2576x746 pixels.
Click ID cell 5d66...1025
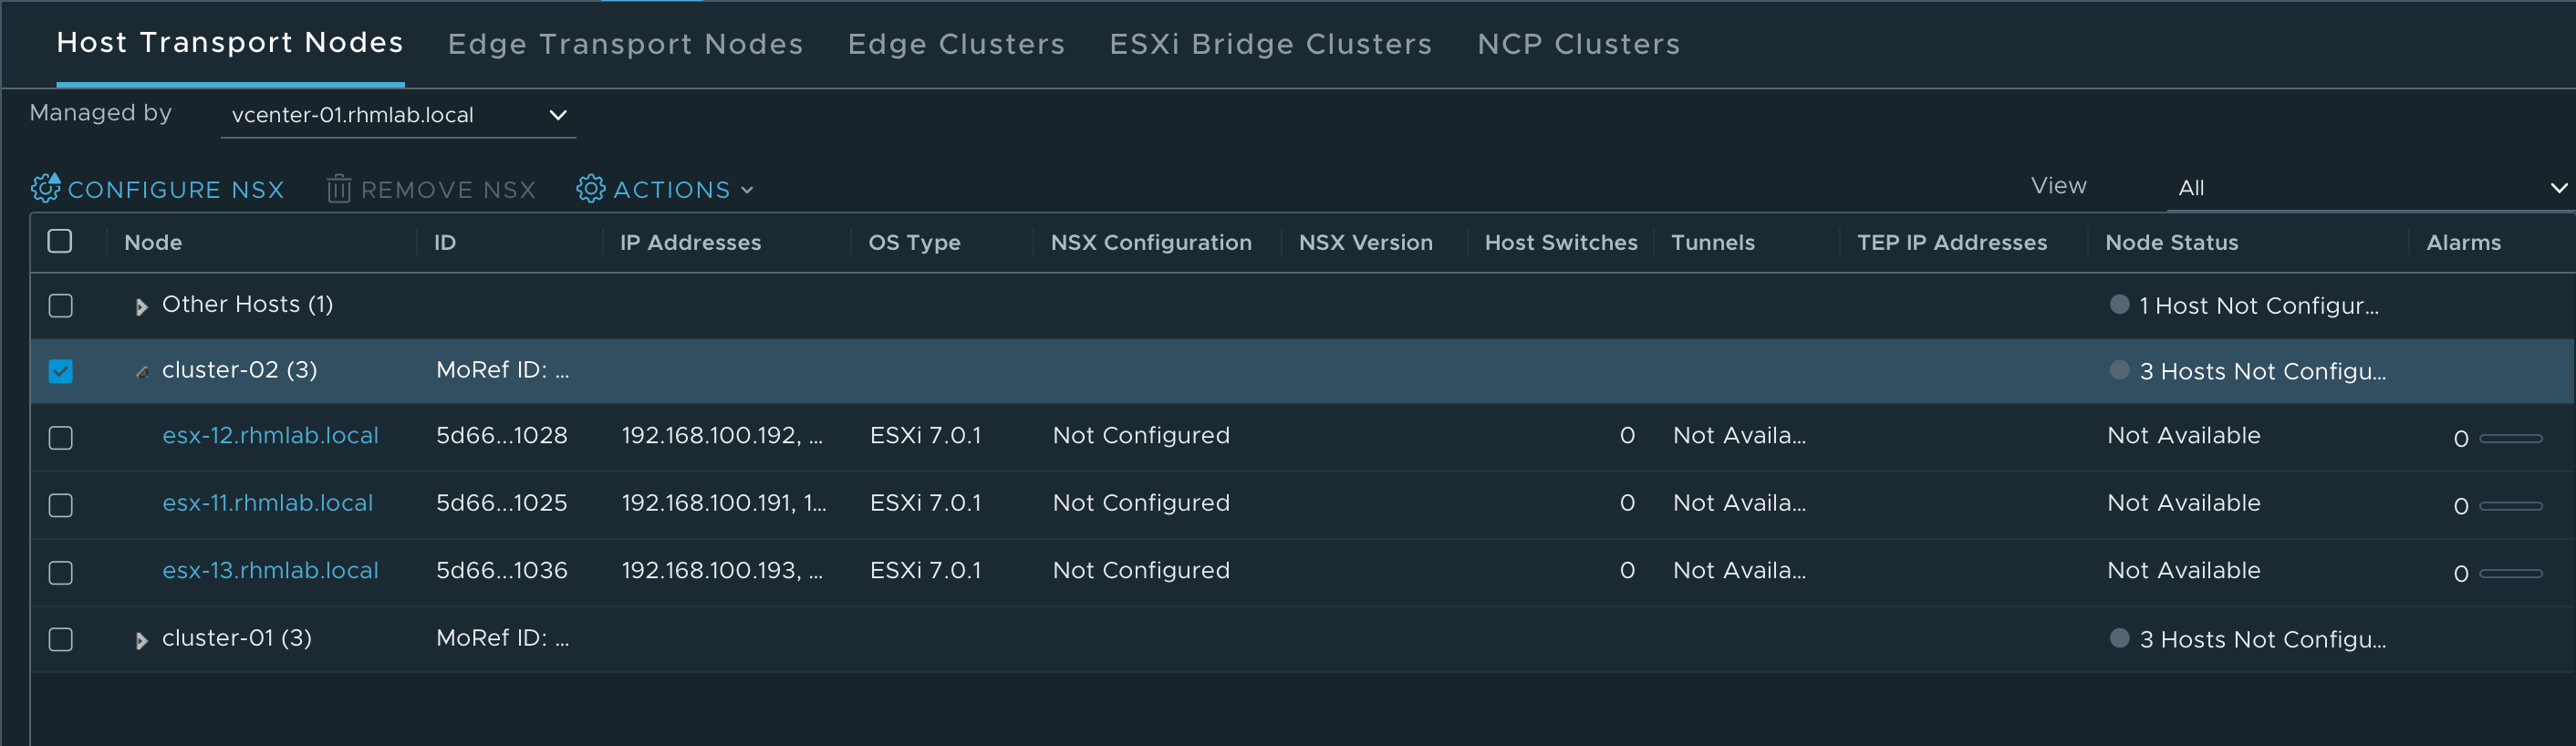(501, 503)
